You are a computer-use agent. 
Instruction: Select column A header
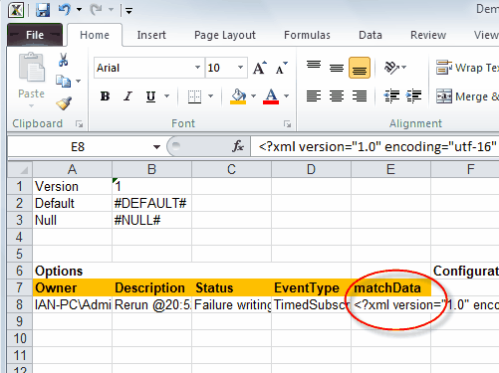click(x=73, y=169)
